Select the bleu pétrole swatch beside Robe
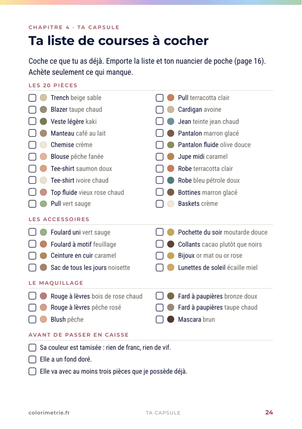This screenshot has width=302, height=429. [x=171, y=180]
